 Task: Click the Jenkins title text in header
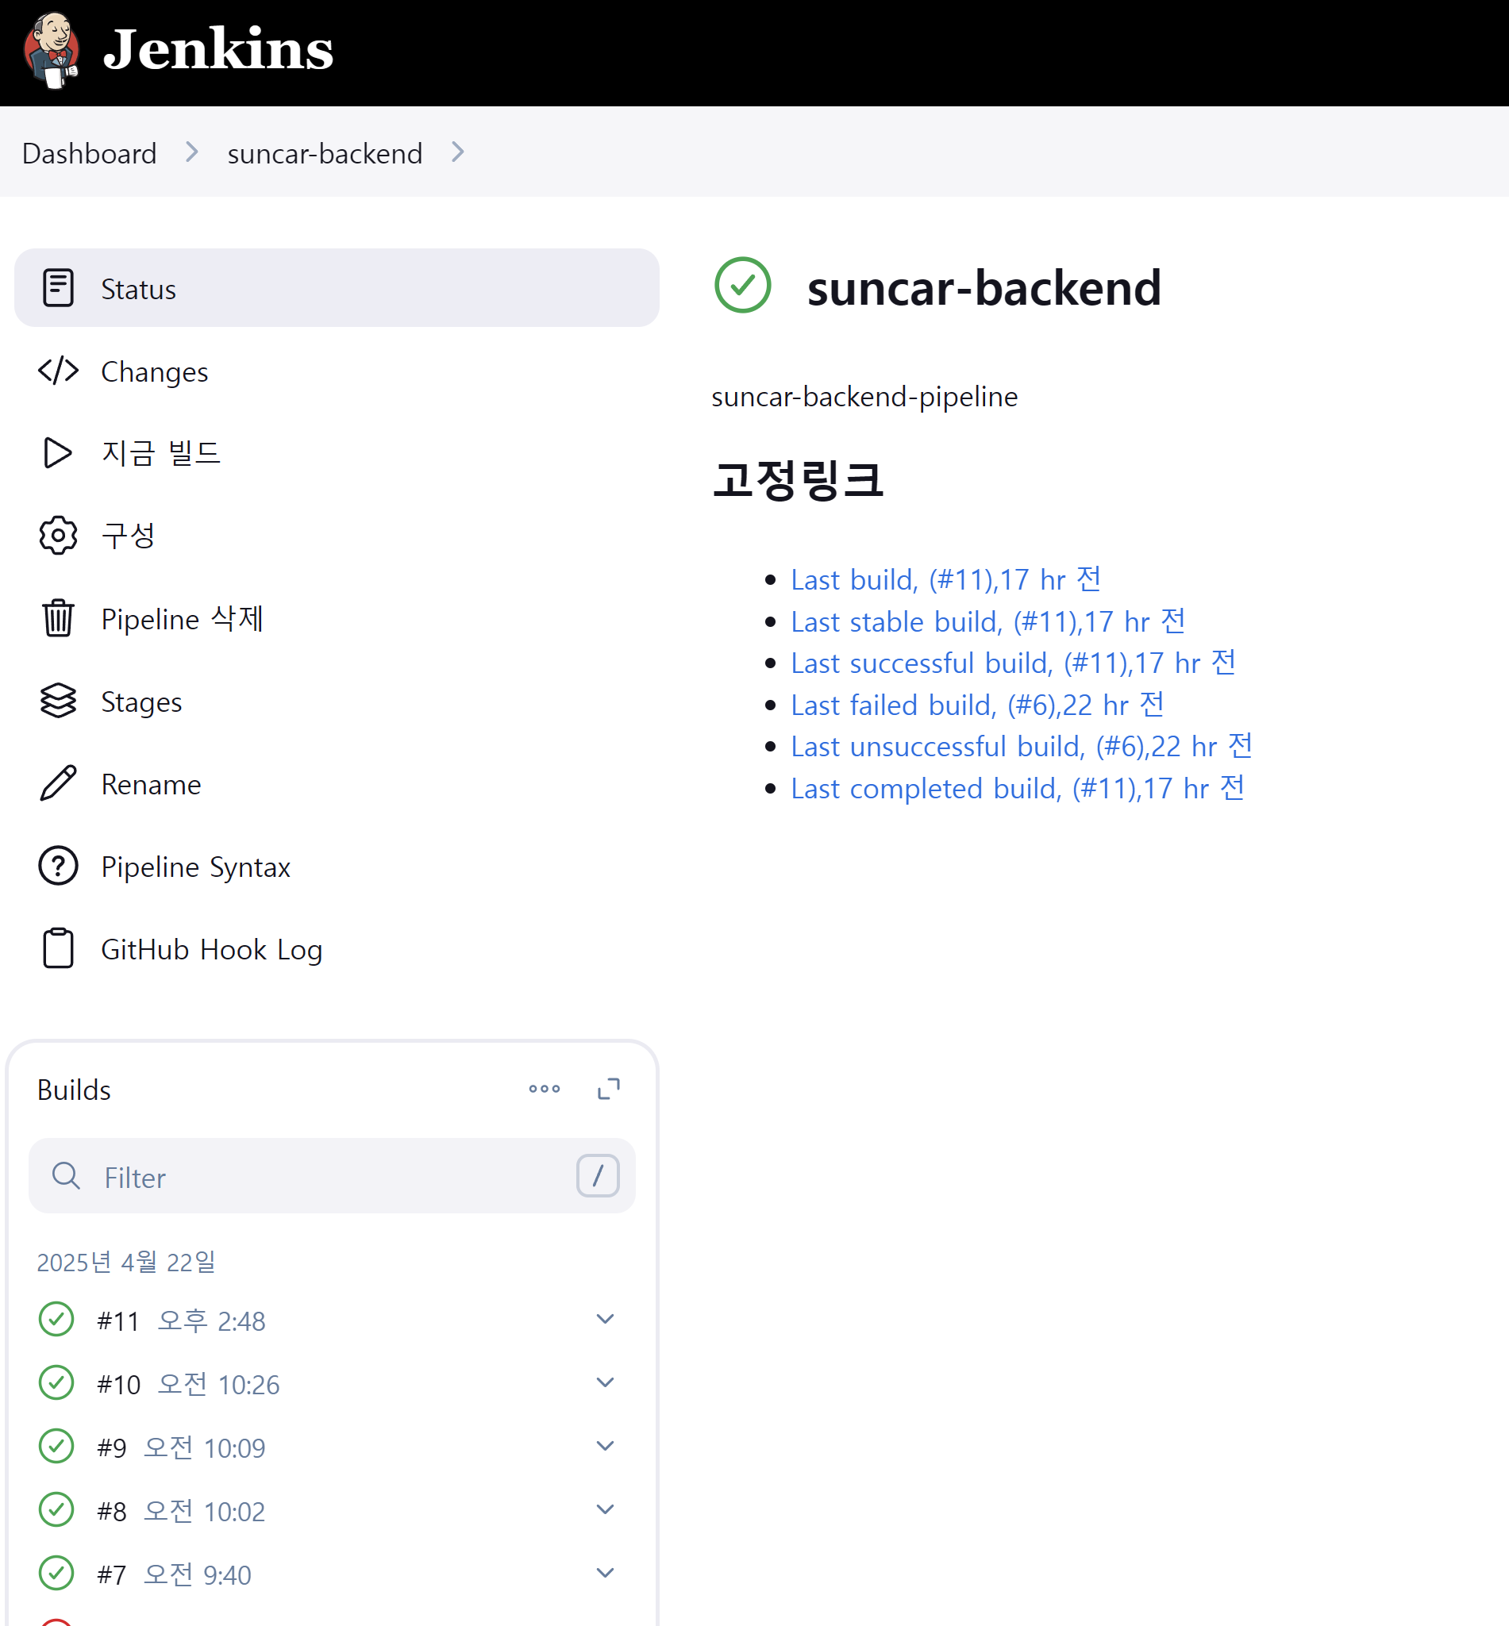point(218,50)
